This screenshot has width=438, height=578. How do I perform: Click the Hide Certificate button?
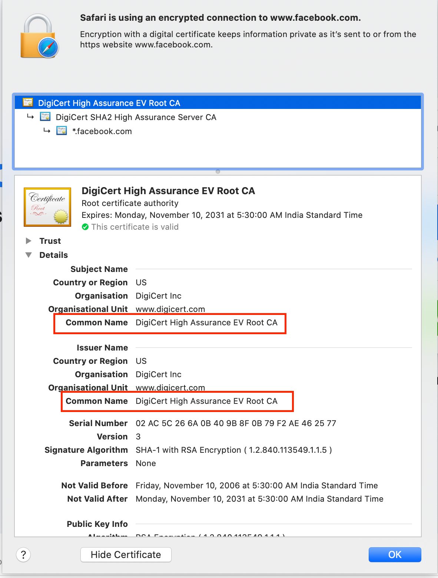126,555
